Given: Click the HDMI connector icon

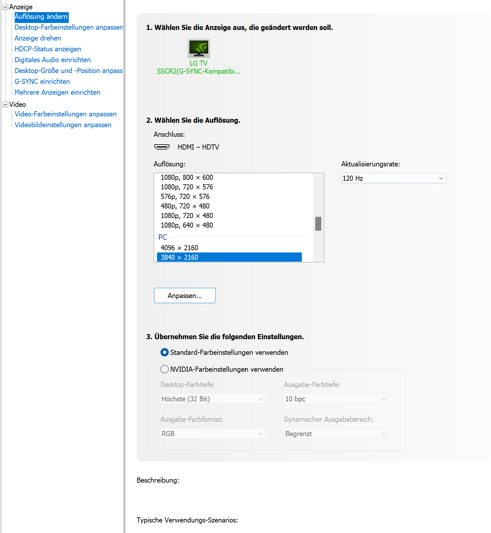Looking at the screenshot, I should tap(162, 147).
